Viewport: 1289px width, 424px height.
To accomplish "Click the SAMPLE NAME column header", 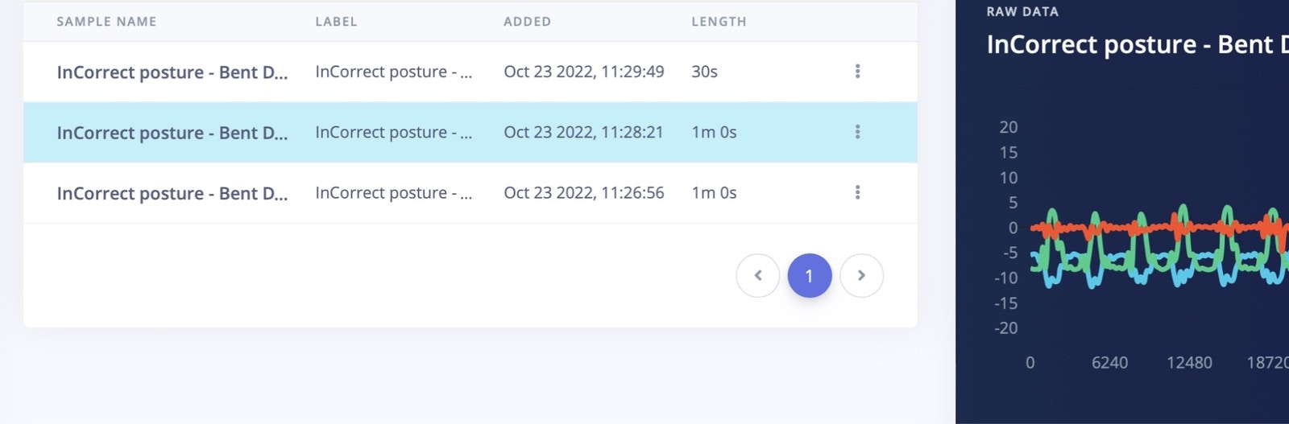I will [106, 22].
